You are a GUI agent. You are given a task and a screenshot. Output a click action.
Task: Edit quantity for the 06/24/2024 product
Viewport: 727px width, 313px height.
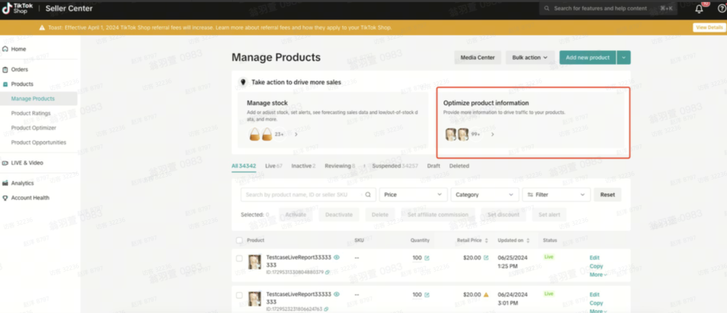tap(427, 295)
